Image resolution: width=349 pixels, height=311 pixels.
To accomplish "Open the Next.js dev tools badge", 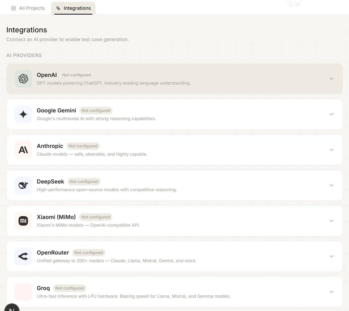I will (x=12, y=308).
